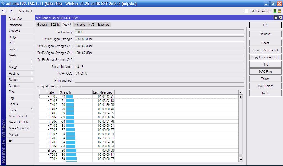Open the Signal Strengths column dropdown arrow
Screen dimensions: 283x166
click(x=240, y=92)
